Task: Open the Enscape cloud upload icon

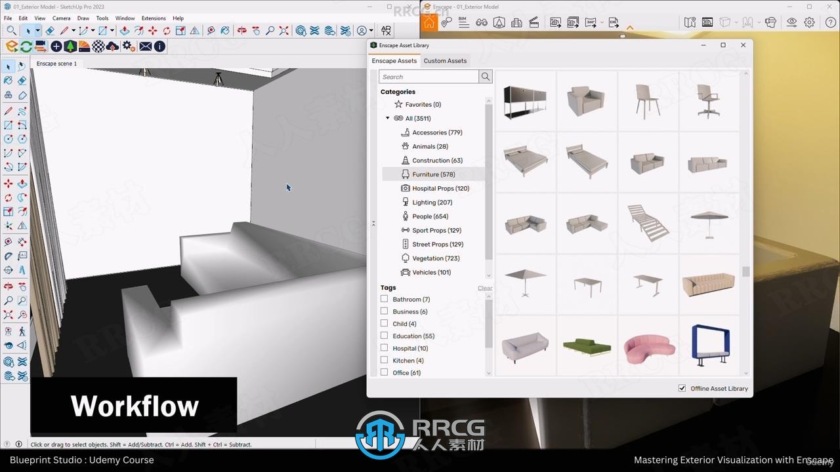Action: 113,47
